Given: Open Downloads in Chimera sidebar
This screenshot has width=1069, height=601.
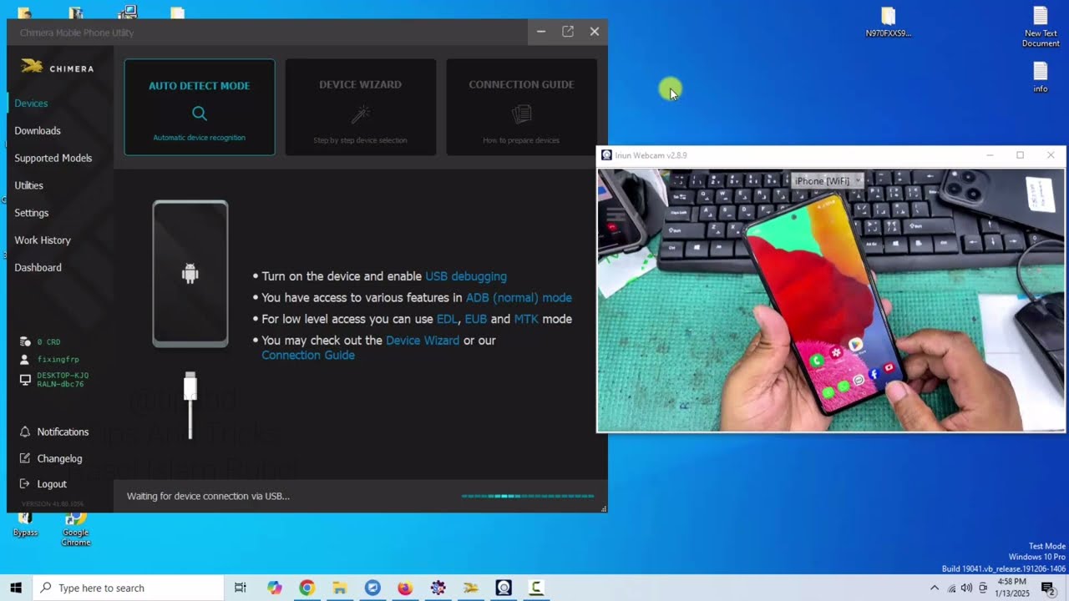Looking at the screenshot, I should [38, 131].
